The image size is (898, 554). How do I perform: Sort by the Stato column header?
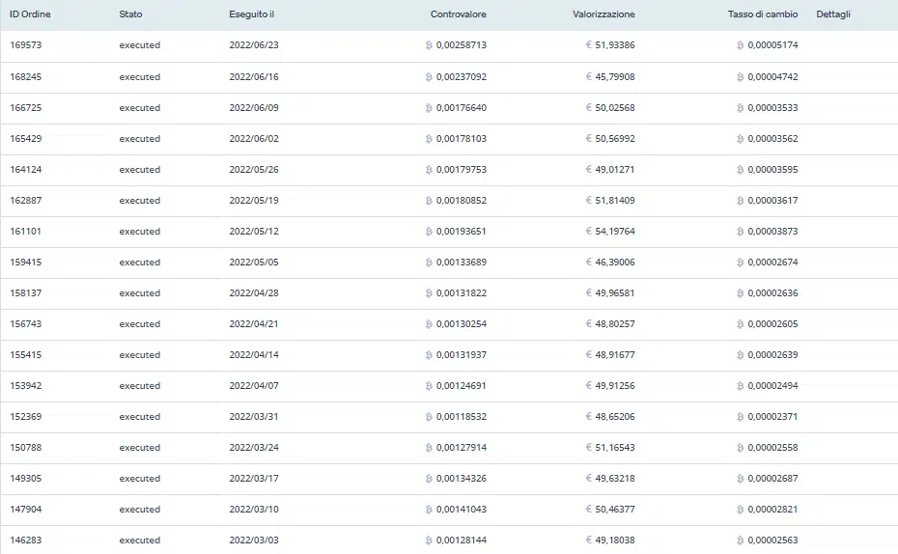130,14
